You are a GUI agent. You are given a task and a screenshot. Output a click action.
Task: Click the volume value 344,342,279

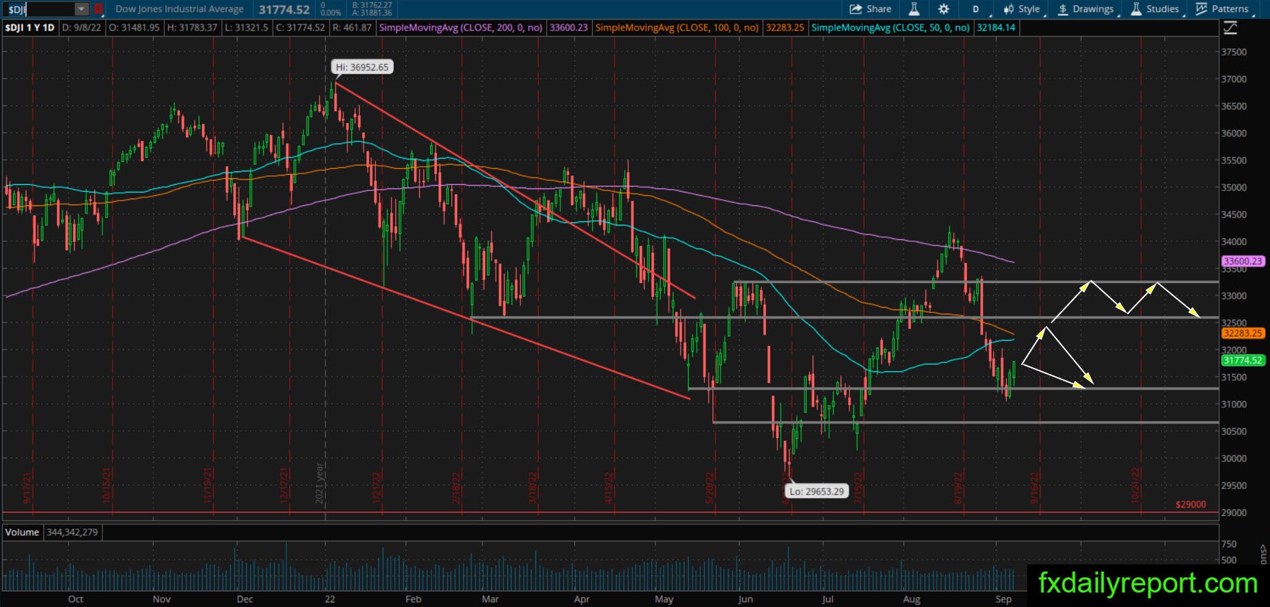[x=72, y=532]
